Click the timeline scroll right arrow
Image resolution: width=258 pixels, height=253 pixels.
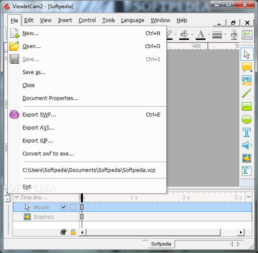coord(241,232)
